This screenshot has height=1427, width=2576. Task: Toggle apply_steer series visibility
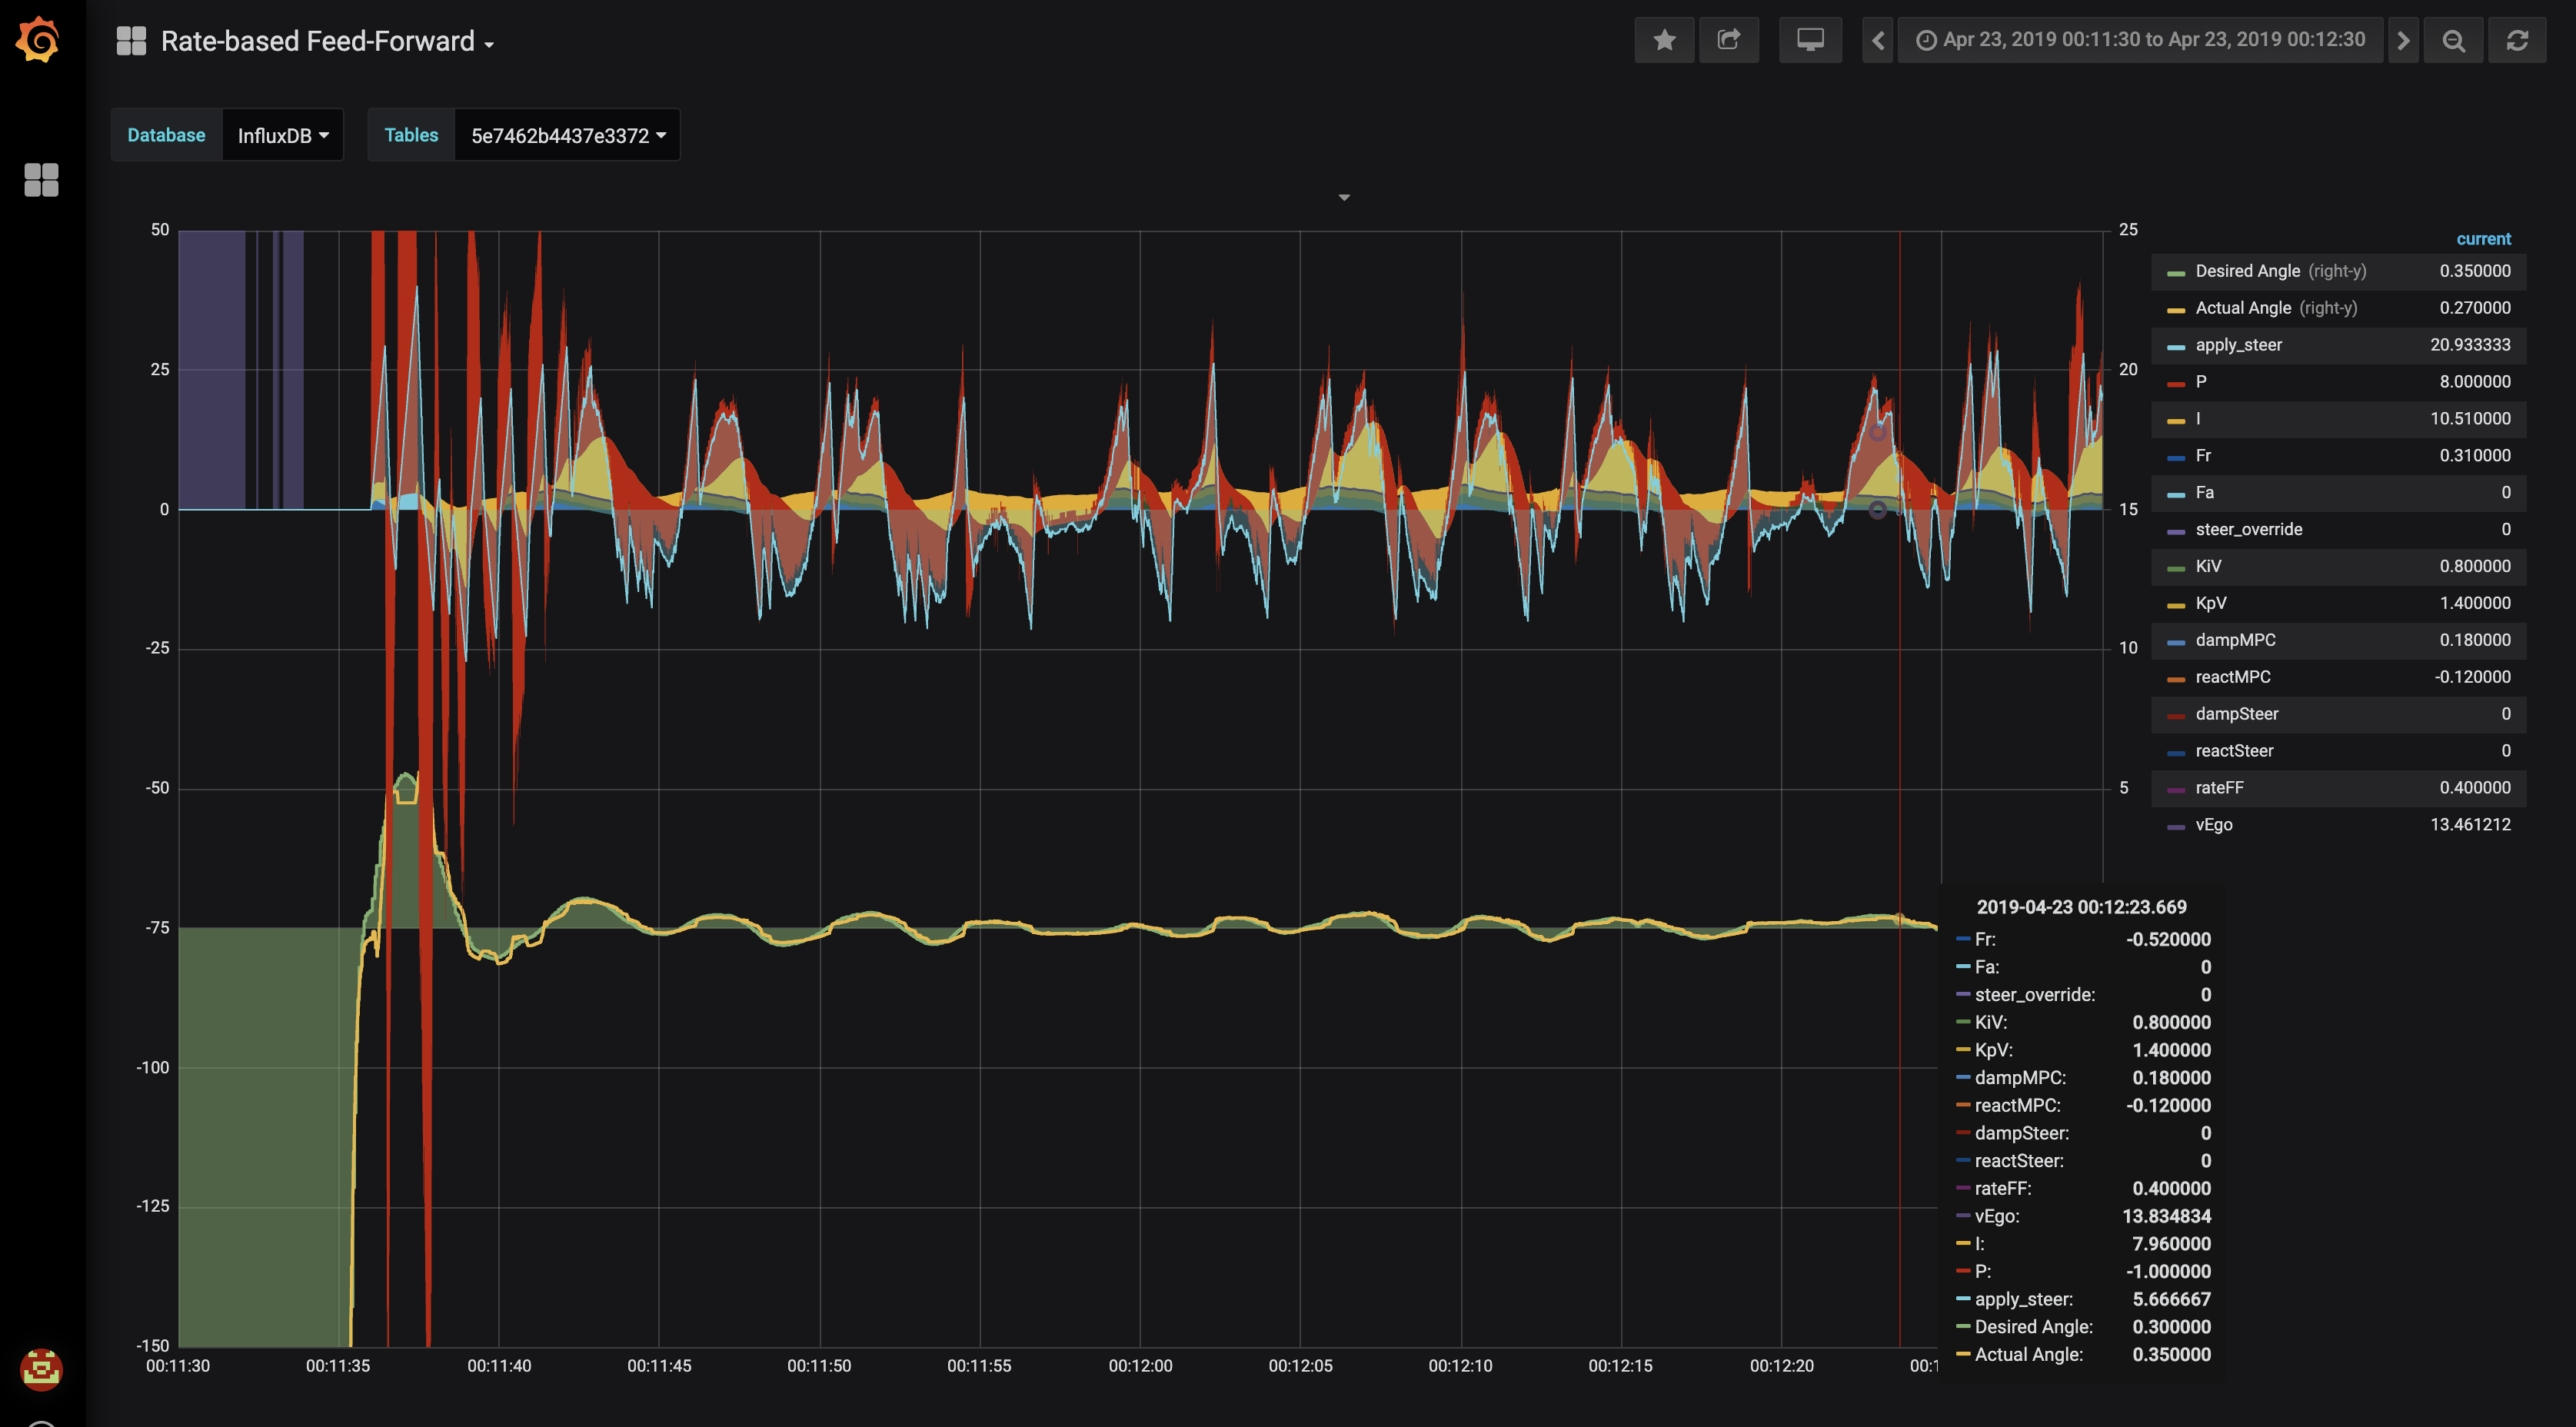(x=2238, y=345)
